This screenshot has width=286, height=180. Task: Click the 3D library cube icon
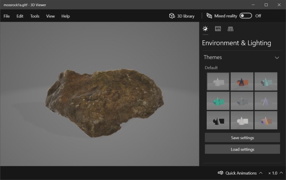click(172, 16)
